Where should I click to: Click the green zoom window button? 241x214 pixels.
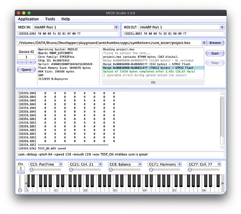(x=29, y=13)
